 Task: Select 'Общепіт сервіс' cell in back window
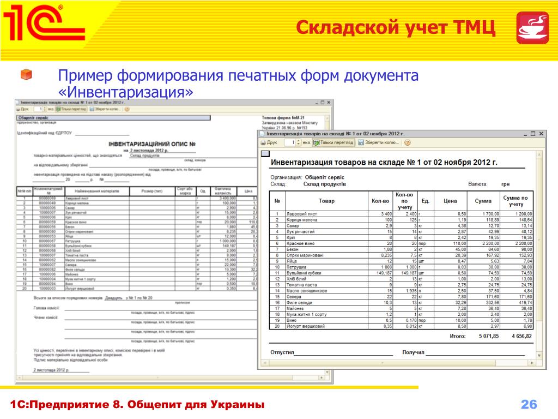[x=113, y=118]
